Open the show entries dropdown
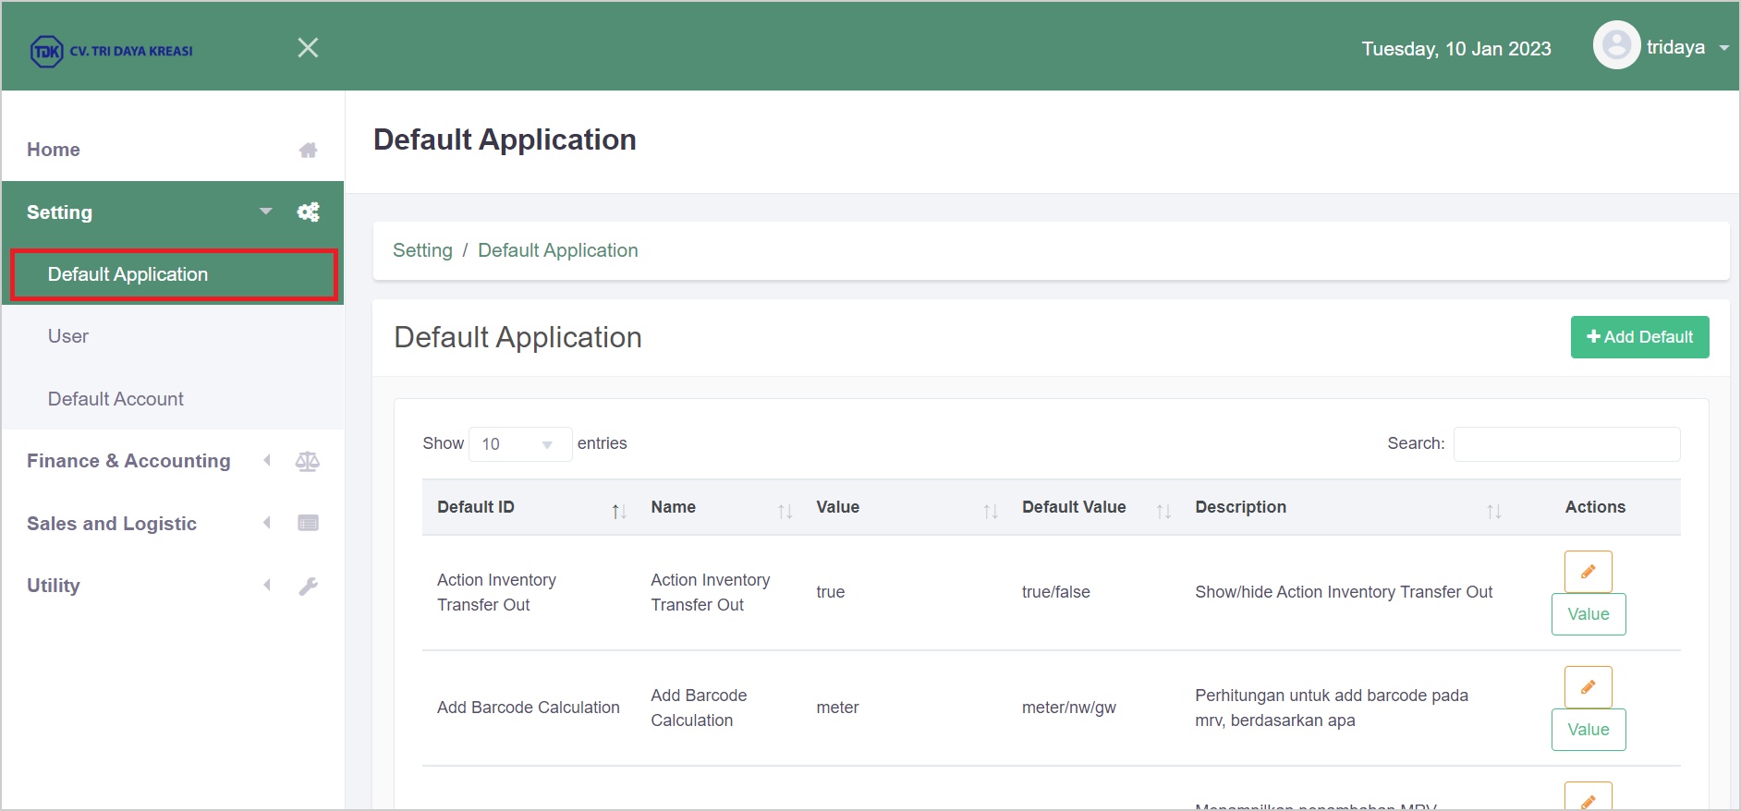 tap(519, 444)
